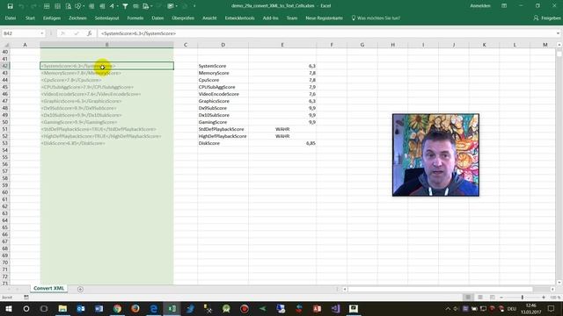This screenshot has width=563, height=316.
Task: Open File Explorer from taskbar
Action: coord(62,308)
